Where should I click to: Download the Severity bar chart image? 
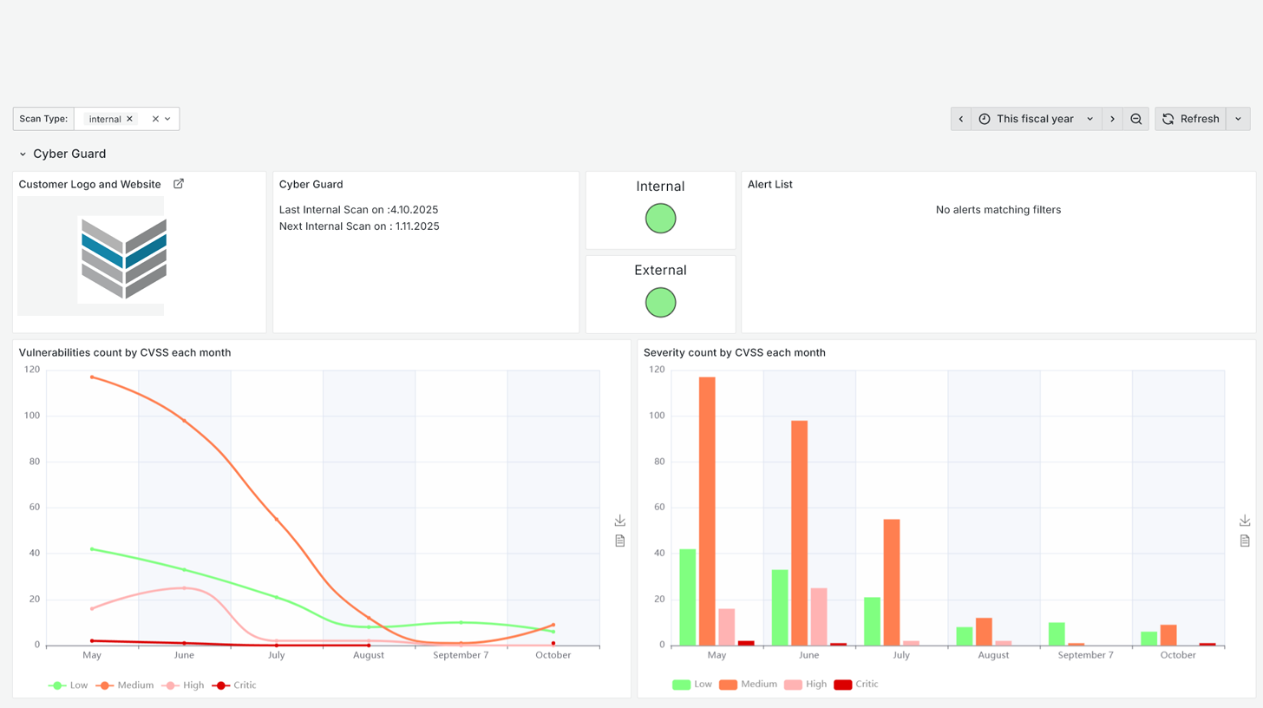point(1245,521)
